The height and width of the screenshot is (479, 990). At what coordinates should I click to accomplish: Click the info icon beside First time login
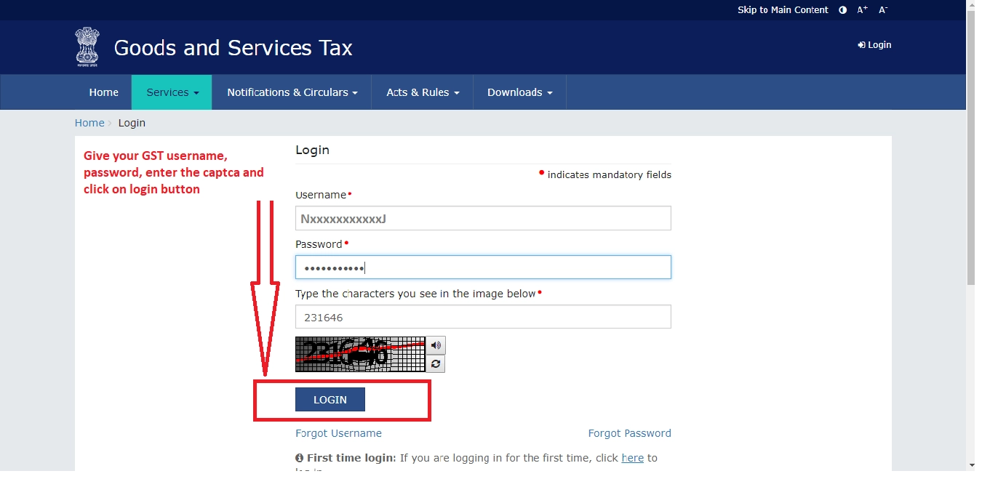click(x=300, y=458)
